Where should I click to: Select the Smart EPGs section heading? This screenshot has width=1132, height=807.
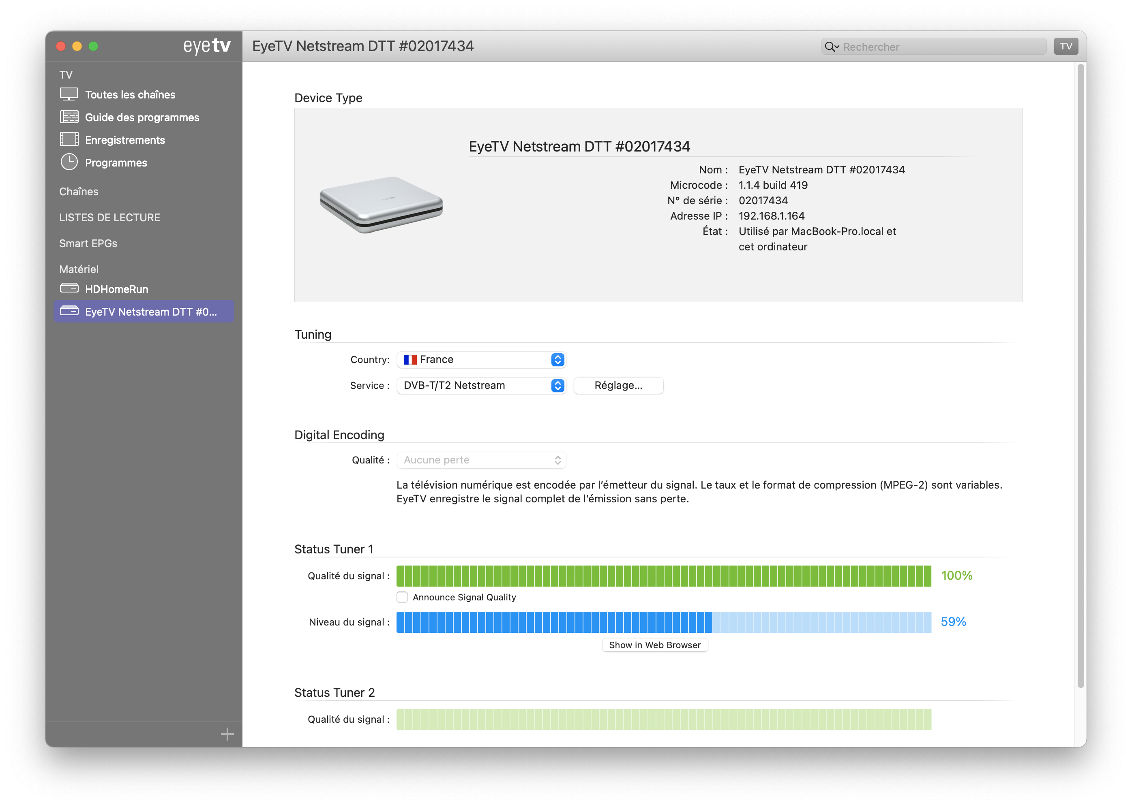88,243
